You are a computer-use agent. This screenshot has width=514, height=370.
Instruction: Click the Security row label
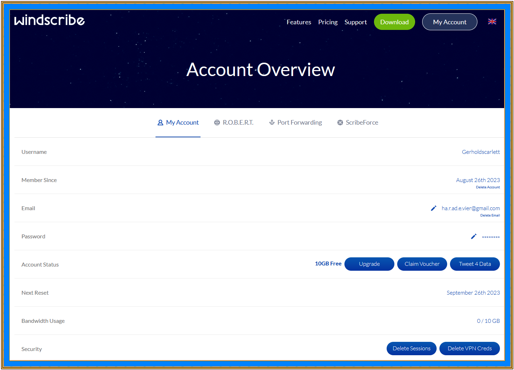[x=32, y=349]
